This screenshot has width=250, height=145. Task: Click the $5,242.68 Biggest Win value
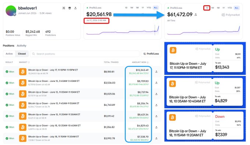coord(33,32)
